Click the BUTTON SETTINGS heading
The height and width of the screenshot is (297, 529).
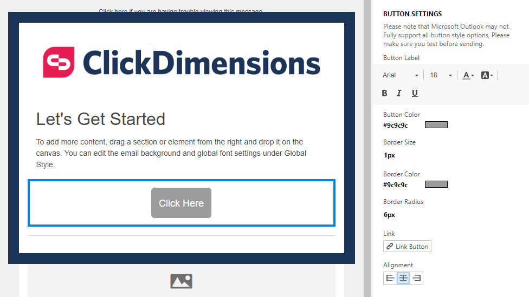(412, 14)
